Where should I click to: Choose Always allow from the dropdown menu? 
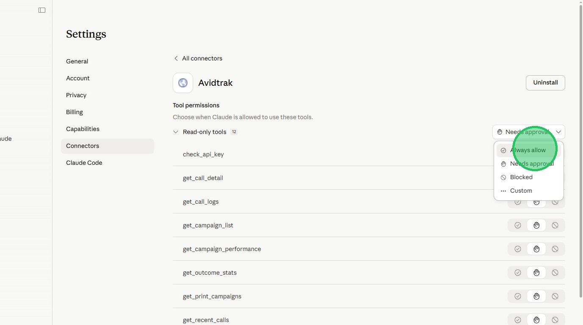pos(528,150)
